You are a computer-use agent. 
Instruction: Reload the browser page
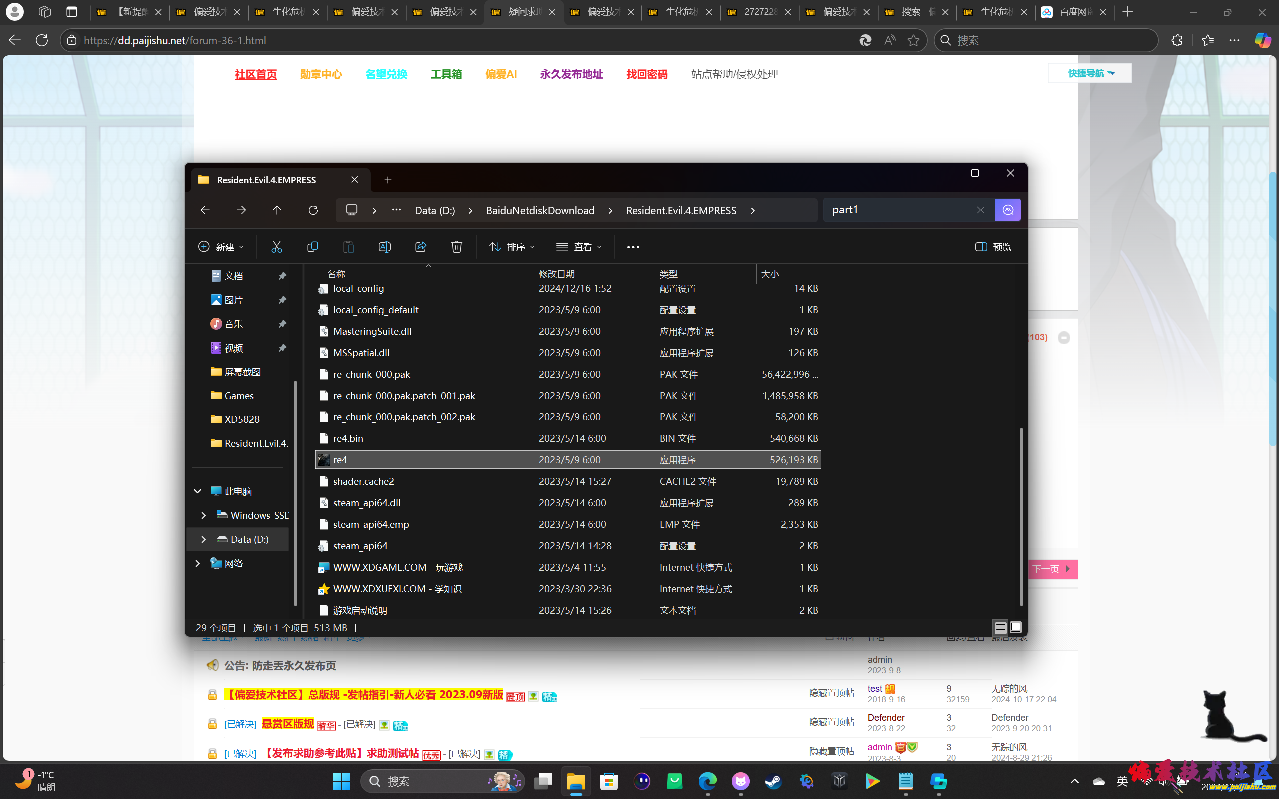(x=42, y=40)
